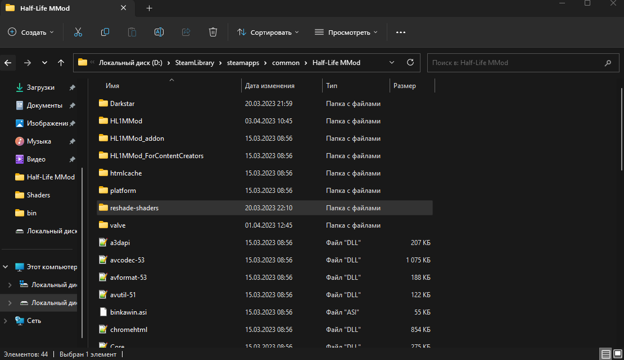
Task: Refresh the current folder view
Action: tap(410, 62)
